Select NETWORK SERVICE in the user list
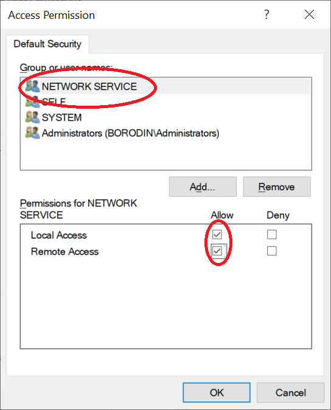 pyautogui.click(x=165, y=86)
